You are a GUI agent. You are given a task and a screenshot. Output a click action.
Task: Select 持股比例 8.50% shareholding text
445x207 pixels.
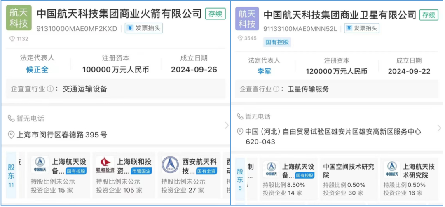point(284,185)
